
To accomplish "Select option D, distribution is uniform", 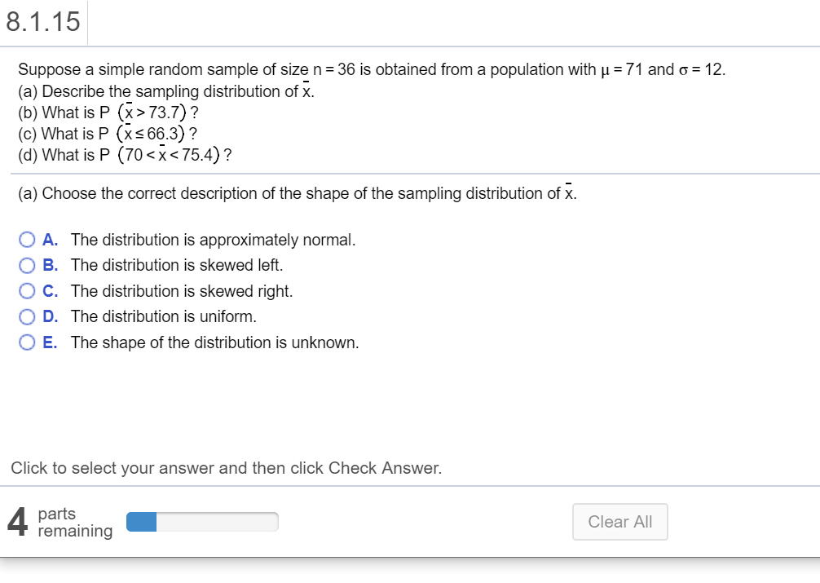I will click(x=27, y=316).
